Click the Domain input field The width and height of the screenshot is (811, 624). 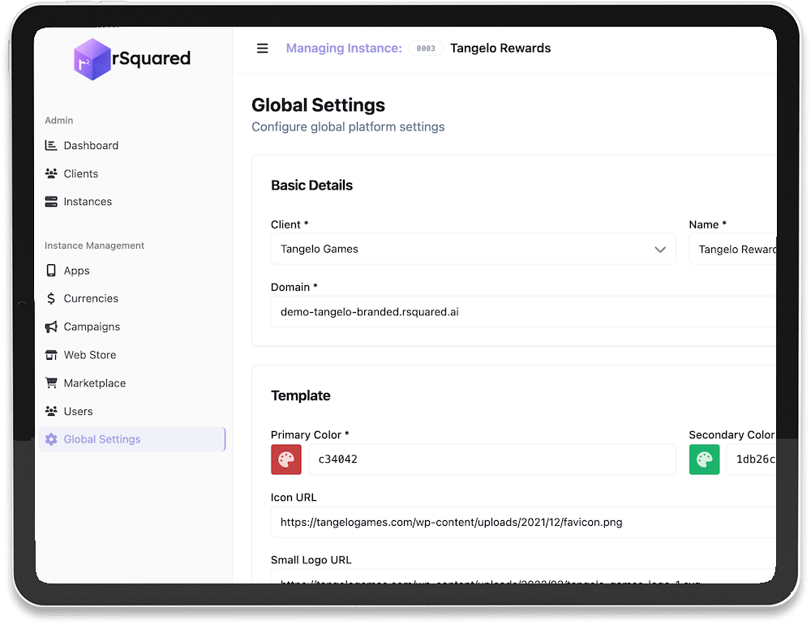[519, 312]
